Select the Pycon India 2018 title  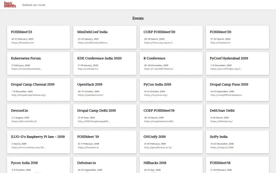click(24, 163)
